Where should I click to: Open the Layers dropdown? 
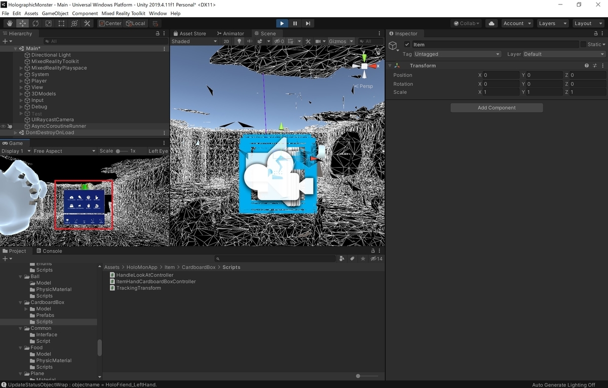[x=553, y=23]
